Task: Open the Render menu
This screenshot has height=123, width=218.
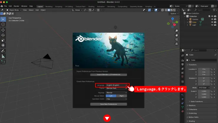Action: [16, 6]
